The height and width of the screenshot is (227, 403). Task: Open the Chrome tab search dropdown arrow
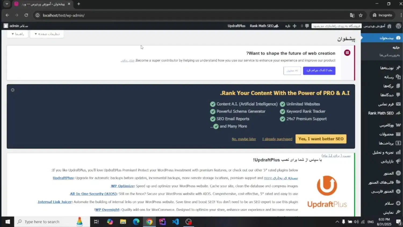click(x=7, y=4)
